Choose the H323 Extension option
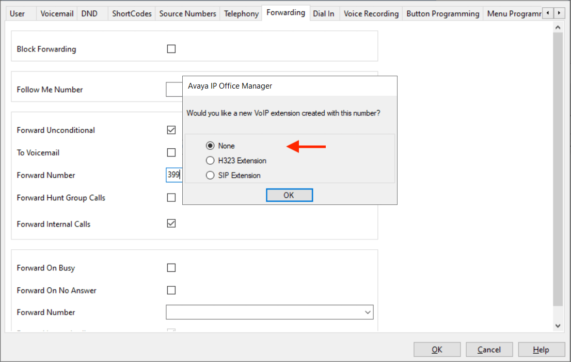Image resolution: width=571 pixels, height=362 pixels. coord(210,161)
